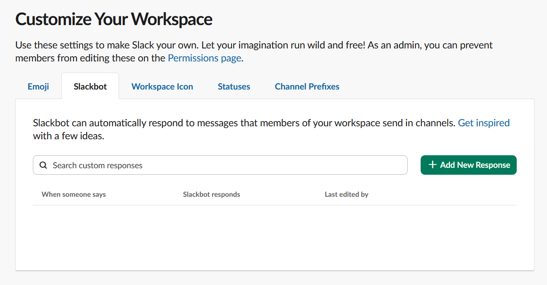This screenshot has height=285, width=547.
Task: Click the "Slackbot responds" column header
Action: [x=212, y=195]
